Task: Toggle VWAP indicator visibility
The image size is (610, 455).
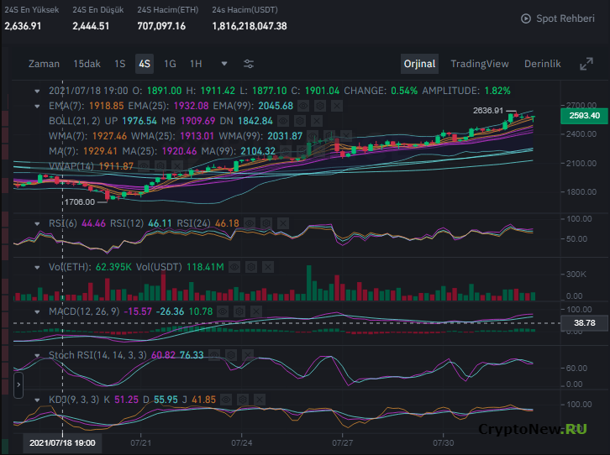Action: 144,166
